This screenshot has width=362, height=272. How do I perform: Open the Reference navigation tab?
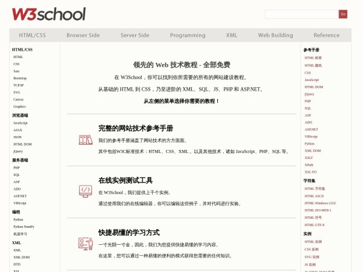click(x=326, y=35)
